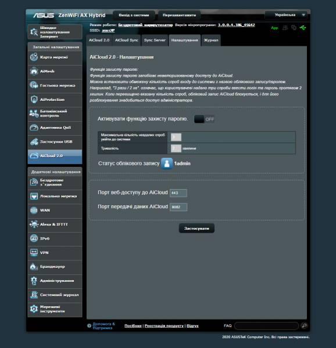Switch to Sync Server tab
Screen dimensions: 336x348
[x=155, y=40]
